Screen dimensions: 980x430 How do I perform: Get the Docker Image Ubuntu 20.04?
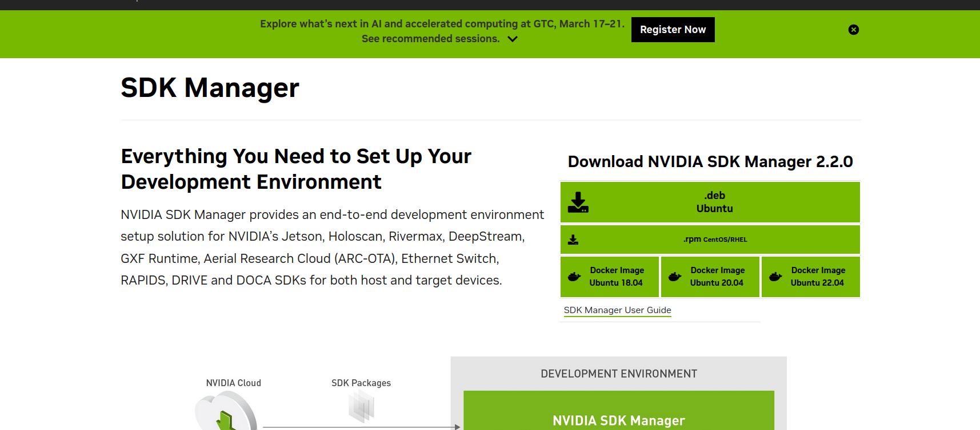710,277
